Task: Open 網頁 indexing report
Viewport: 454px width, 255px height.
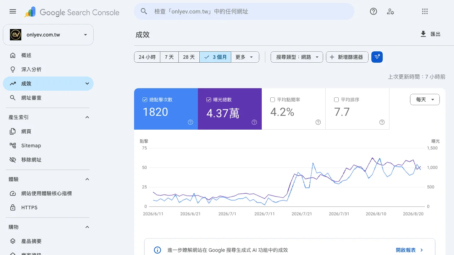Action: point(48,131)
